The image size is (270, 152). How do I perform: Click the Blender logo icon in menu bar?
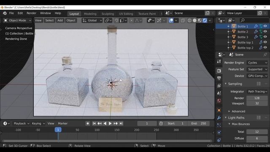point(5,13)
